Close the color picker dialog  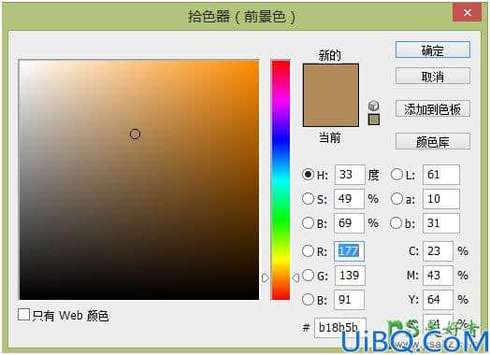(x=468, y=13)
